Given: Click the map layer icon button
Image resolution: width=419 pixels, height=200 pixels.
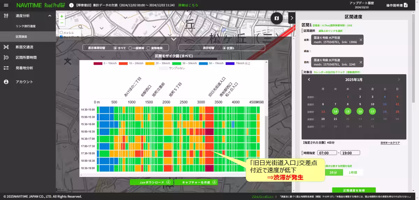Looking at the screenshot, I should [277, 18].
